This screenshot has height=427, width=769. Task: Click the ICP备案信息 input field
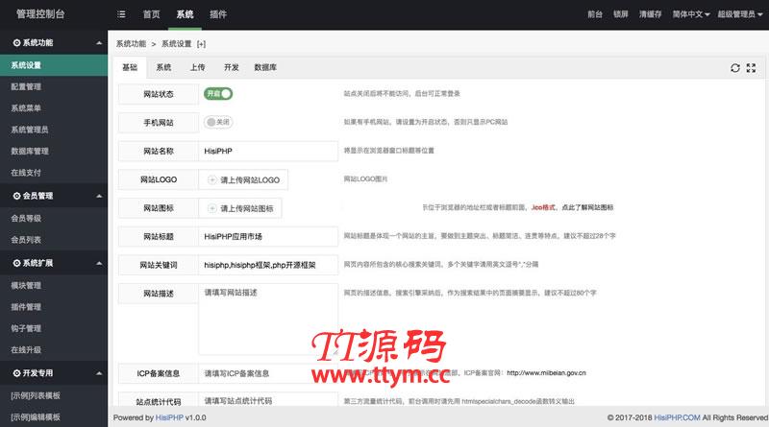(x=268, y=373)
